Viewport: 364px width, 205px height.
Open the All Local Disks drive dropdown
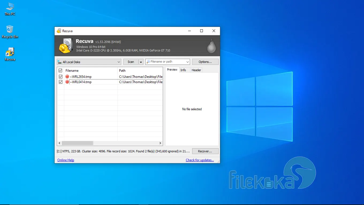point(89,62)
